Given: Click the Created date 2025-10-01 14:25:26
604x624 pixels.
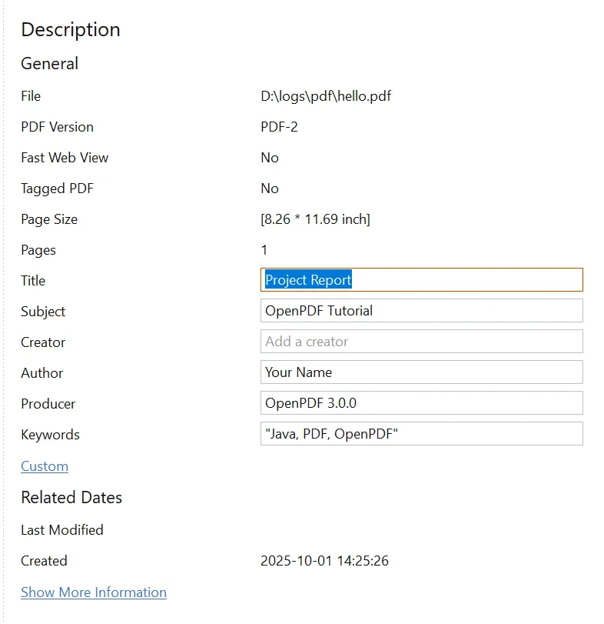Looking at the screenshot, I should (324, 561).
